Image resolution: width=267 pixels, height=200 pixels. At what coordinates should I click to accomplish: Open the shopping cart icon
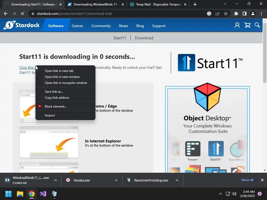coord(247,25)
